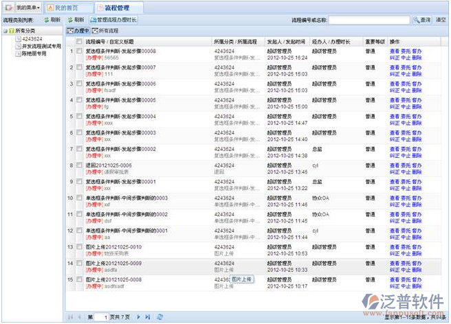The image size is (451, 324).
Task: Click 查看 link in the first row
Action: pos(394,51)
